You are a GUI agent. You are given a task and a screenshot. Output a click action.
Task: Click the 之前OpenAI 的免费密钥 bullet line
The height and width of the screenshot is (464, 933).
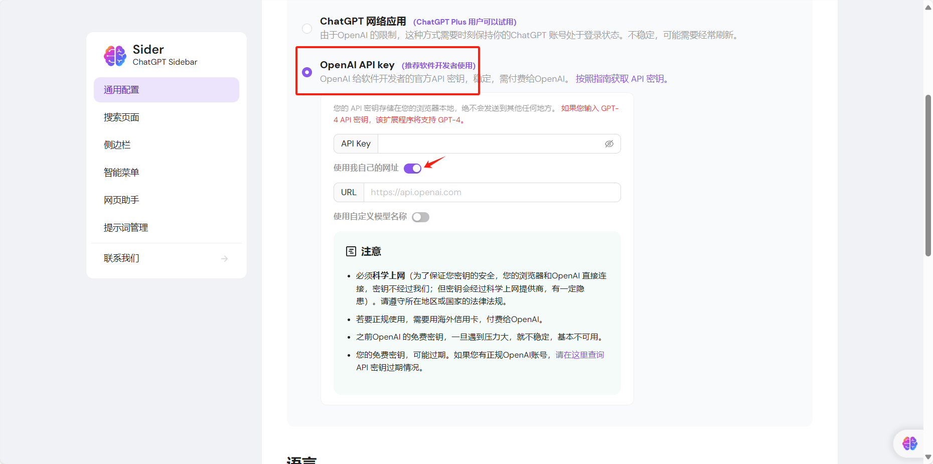pyautogui.click(x=481, y=337)
